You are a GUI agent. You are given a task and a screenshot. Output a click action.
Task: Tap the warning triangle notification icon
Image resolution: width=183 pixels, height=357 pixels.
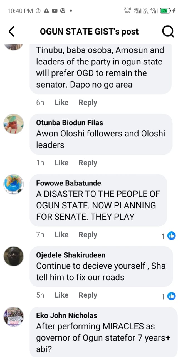click(46, 11)
